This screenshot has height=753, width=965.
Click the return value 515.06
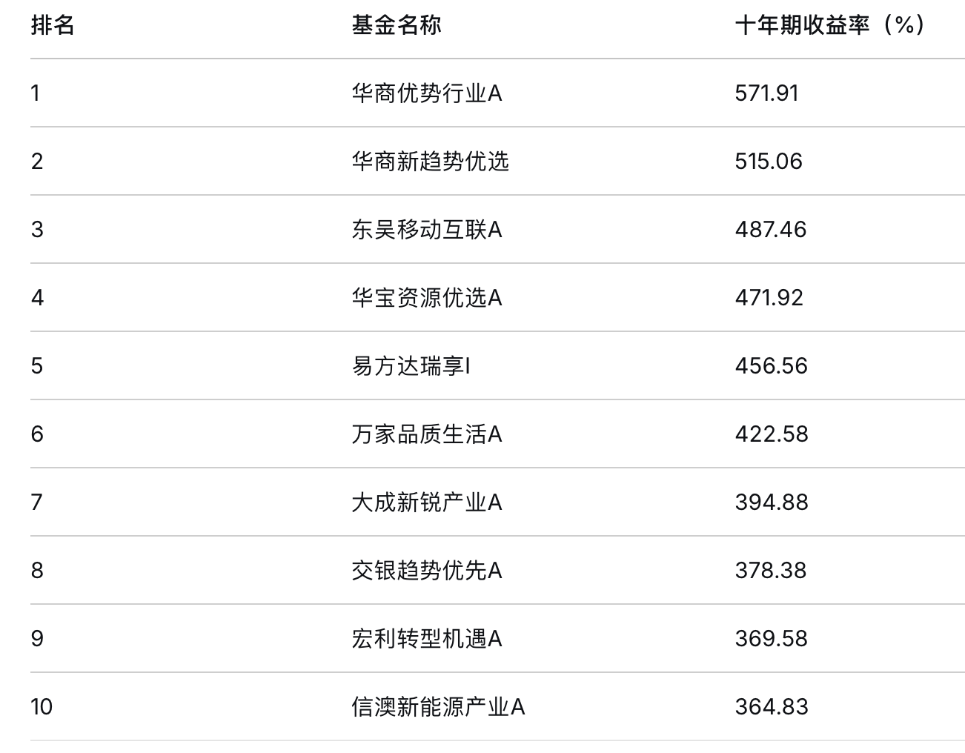click(769, 162)
